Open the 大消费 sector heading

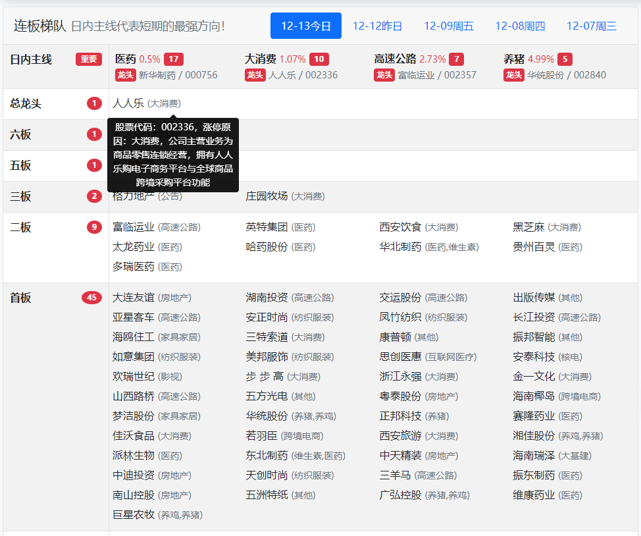(x=261, y=59)
